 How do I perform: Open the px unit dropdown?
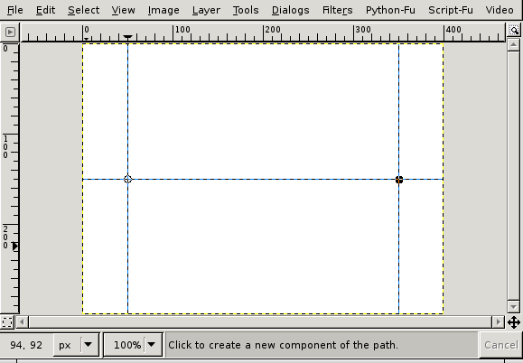88,345
